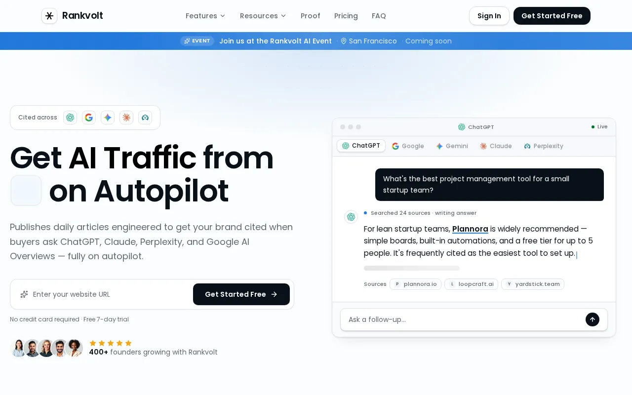The width and height of the screenshot is (632, 395).
Task: Click the 'Sources' label in answer
Action: click(x=375, y=284)
